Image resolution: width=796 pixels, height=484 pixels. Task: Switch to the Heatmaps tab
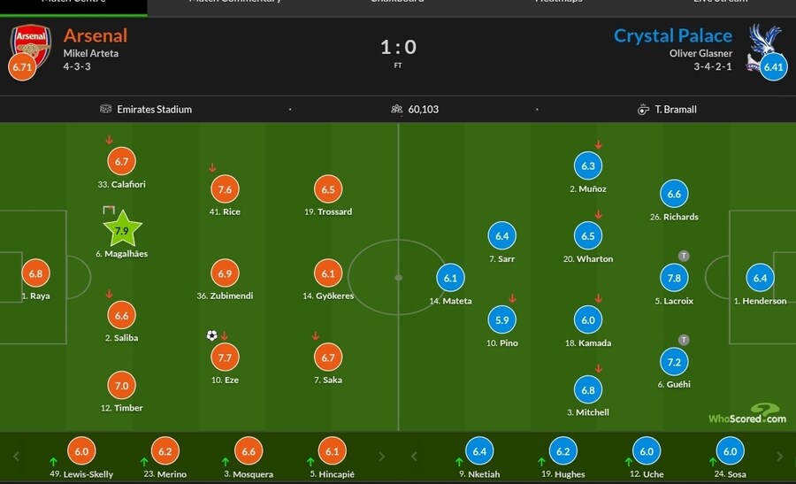tap(559, 3)
